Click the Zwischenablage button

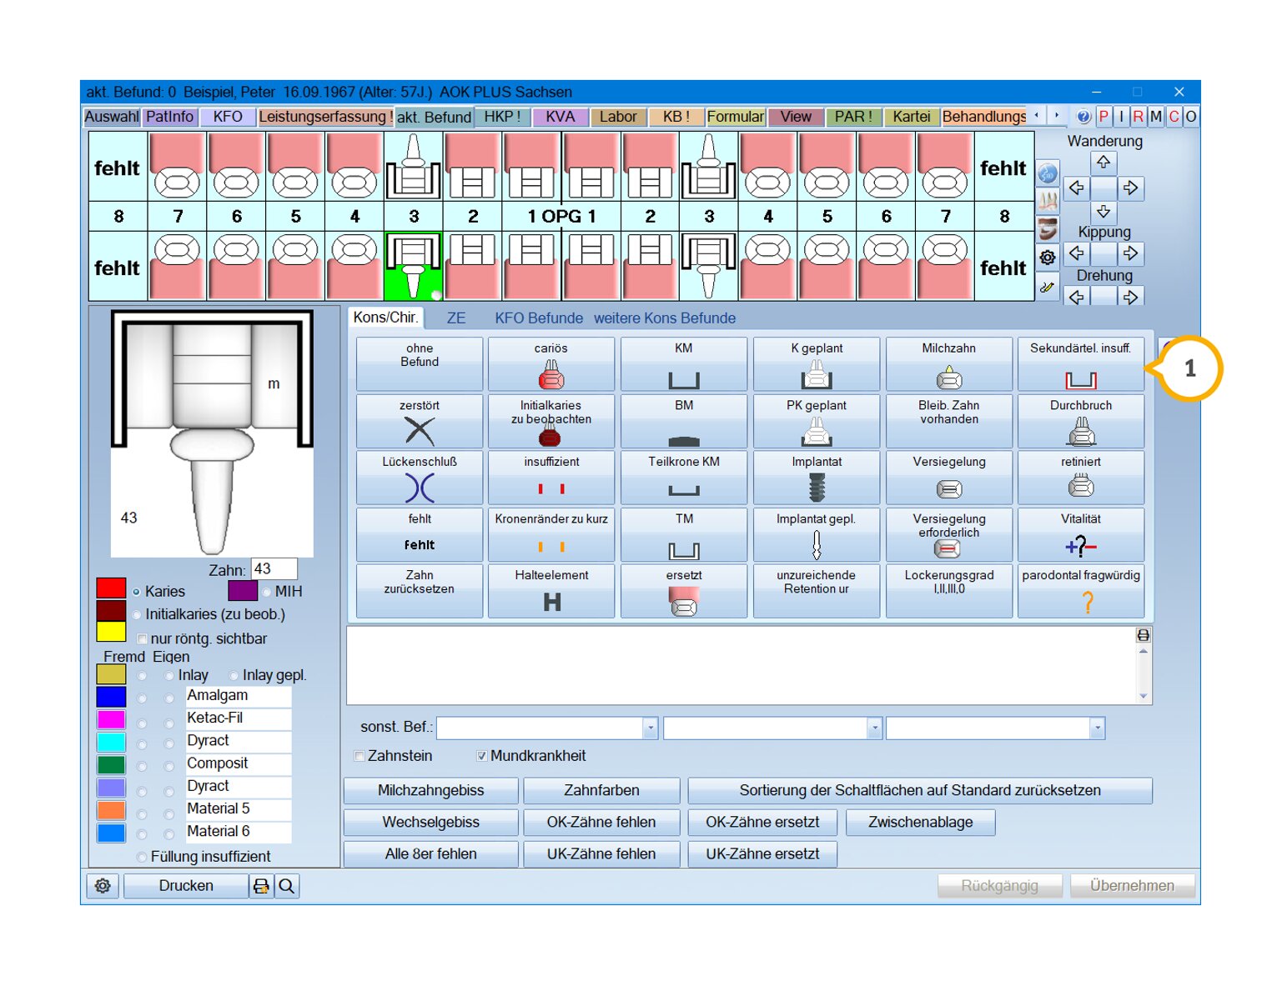point(920,823)
